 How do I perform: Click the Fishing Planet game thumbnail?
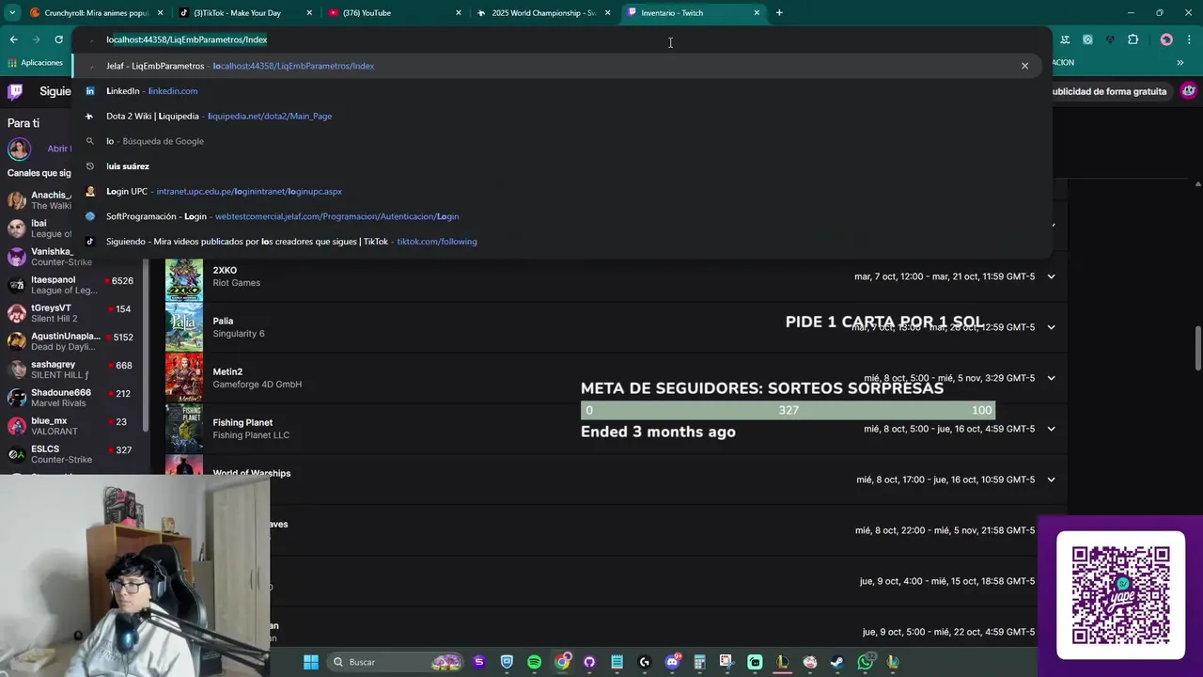tap(184, 429)
